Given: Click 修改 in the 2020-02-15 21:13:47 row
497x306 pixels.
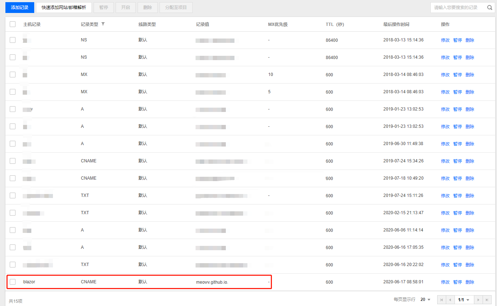Looking at the screenshot, I should [445, 213].
